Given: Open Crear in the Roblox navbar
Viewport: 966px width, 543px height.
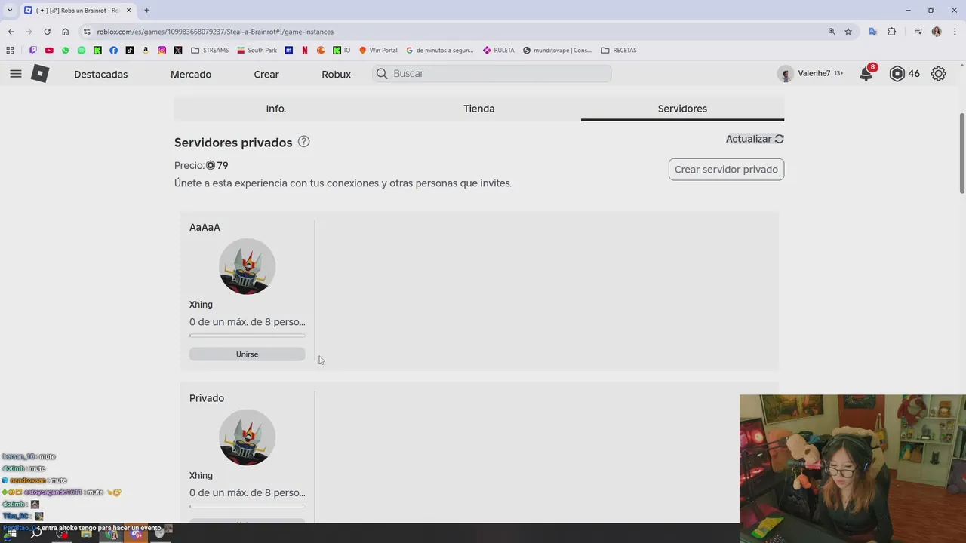Looking at the screenshot, I should pos(266,74).
